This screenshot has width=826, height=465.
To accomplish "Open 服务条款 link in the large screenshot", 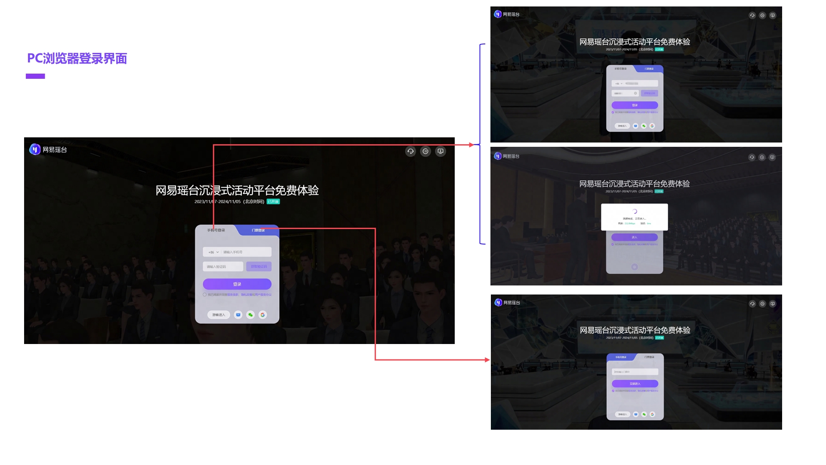I will (x=233, y=295).
